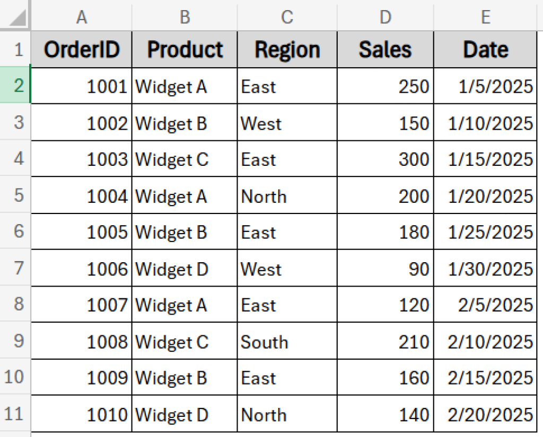Image resolution: width=543 pixels, height=437 pixels.
Task: Click the OrderID header cell
Action: [x=82, y=49]
